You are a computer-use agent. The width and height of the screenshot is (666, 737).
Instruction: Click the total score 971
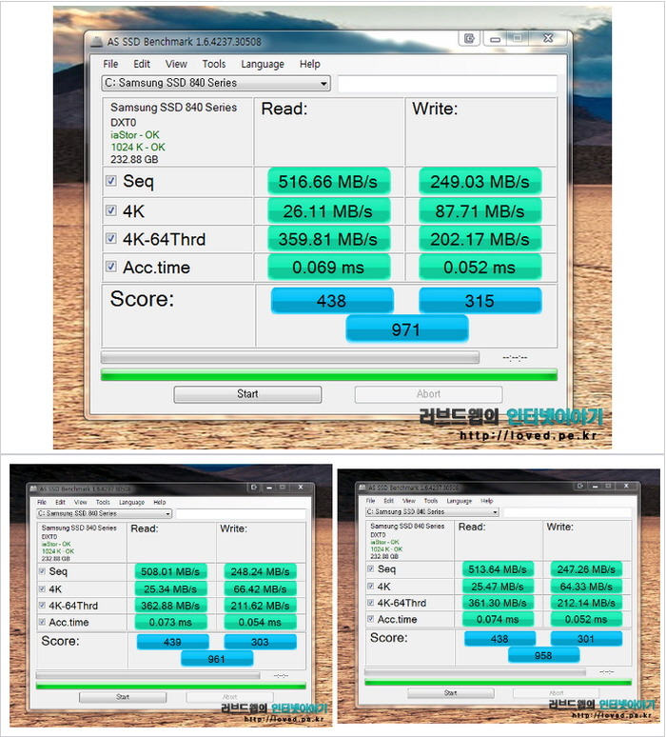407,329
